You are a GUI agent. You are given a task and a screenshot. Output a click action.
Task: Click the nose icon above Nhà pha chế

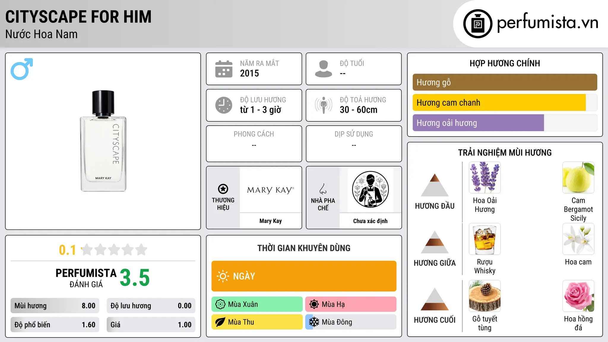click(x=323, y=189)
